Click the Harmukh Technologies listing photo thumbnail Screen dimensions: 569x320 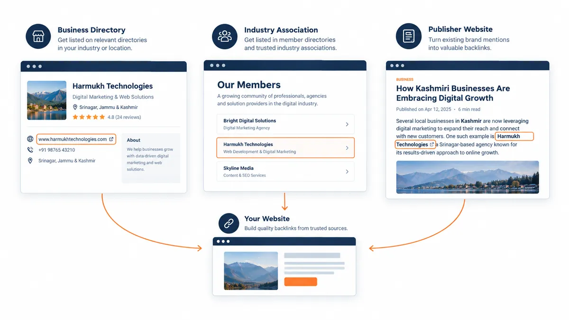click(x=46, y=100)
